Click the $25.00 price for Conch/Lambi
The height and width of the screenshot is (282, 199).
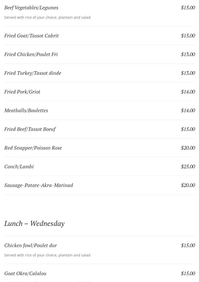tap(188, 167)
